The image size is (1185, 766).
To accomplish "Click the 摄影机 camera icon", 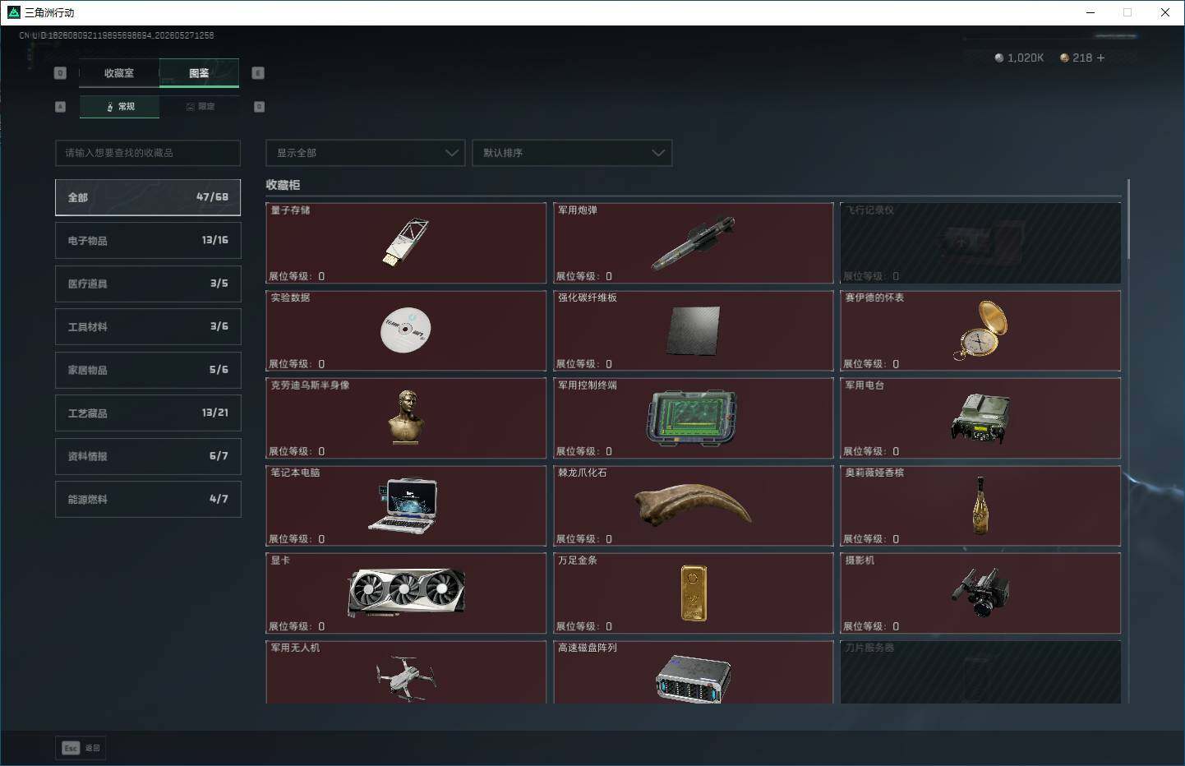I will pos(980,592).
